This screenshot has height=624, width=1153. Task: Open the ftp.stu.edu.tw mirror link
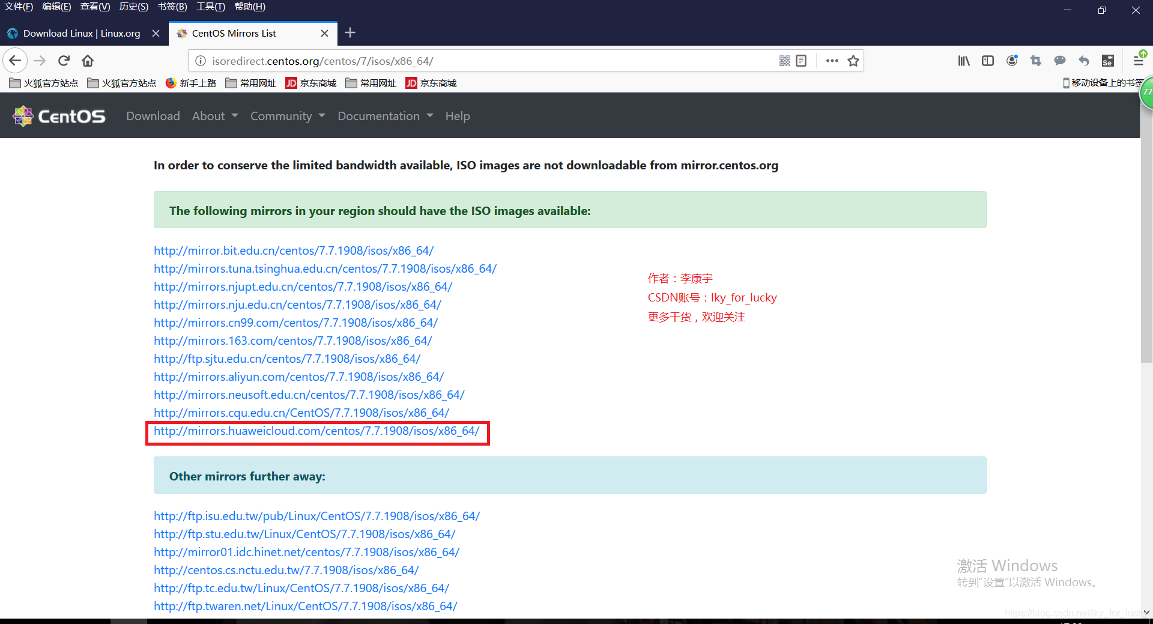click(304, 534)
